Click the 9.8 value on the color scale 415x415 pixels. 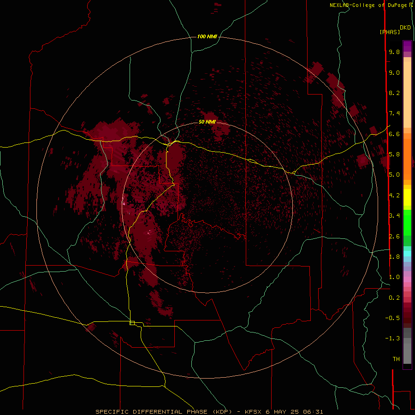(394, 52)
